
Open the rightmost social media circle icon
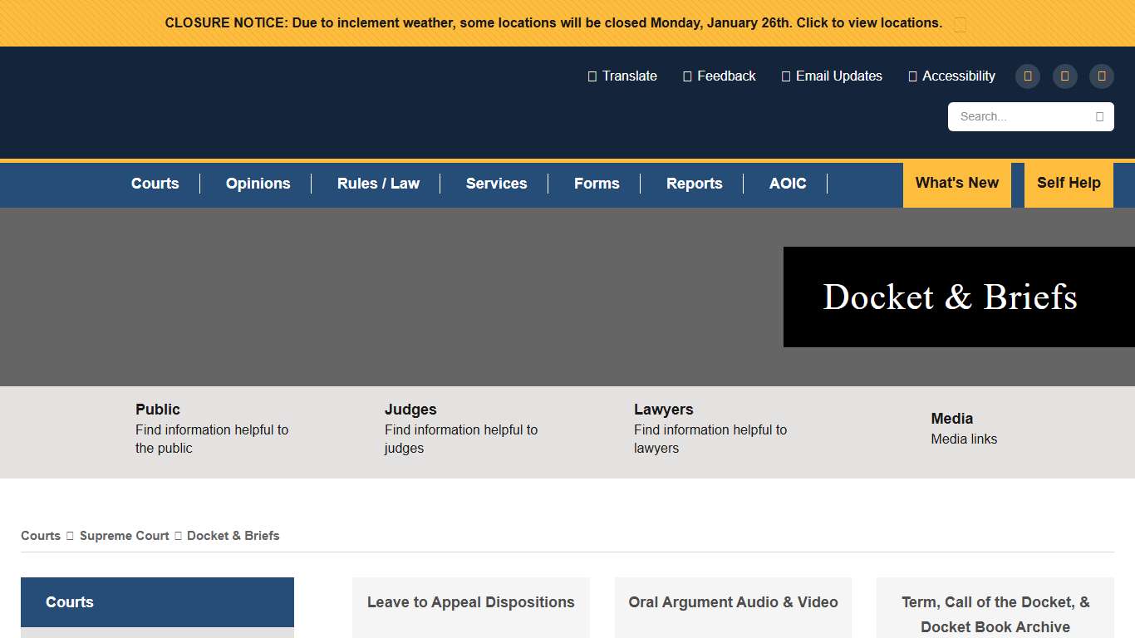point(1101,76)
